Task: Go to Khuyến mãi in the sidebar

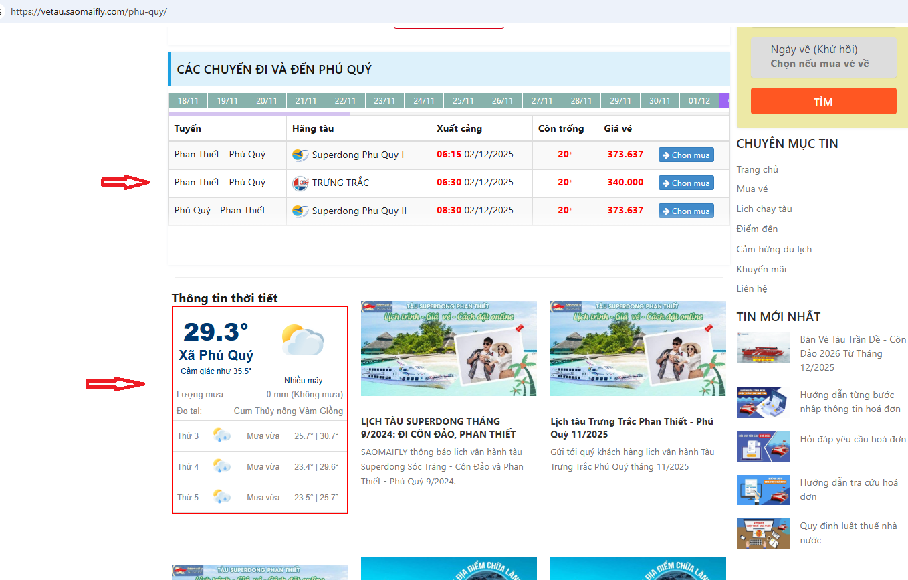Action: (x=761, y=269)
